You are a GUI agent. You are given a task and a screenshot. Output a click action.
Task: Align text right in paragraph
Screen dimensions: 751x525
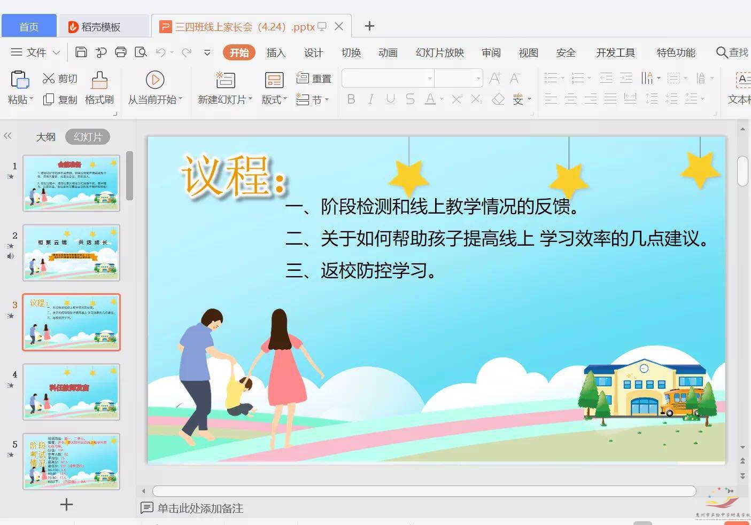[x=591, y=99]
